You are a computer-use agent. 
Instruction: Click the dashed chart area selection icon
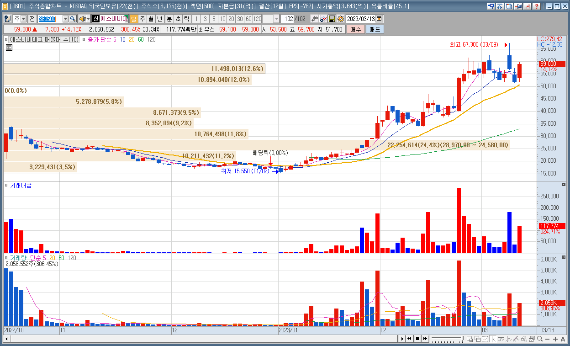tap(485, 339)
